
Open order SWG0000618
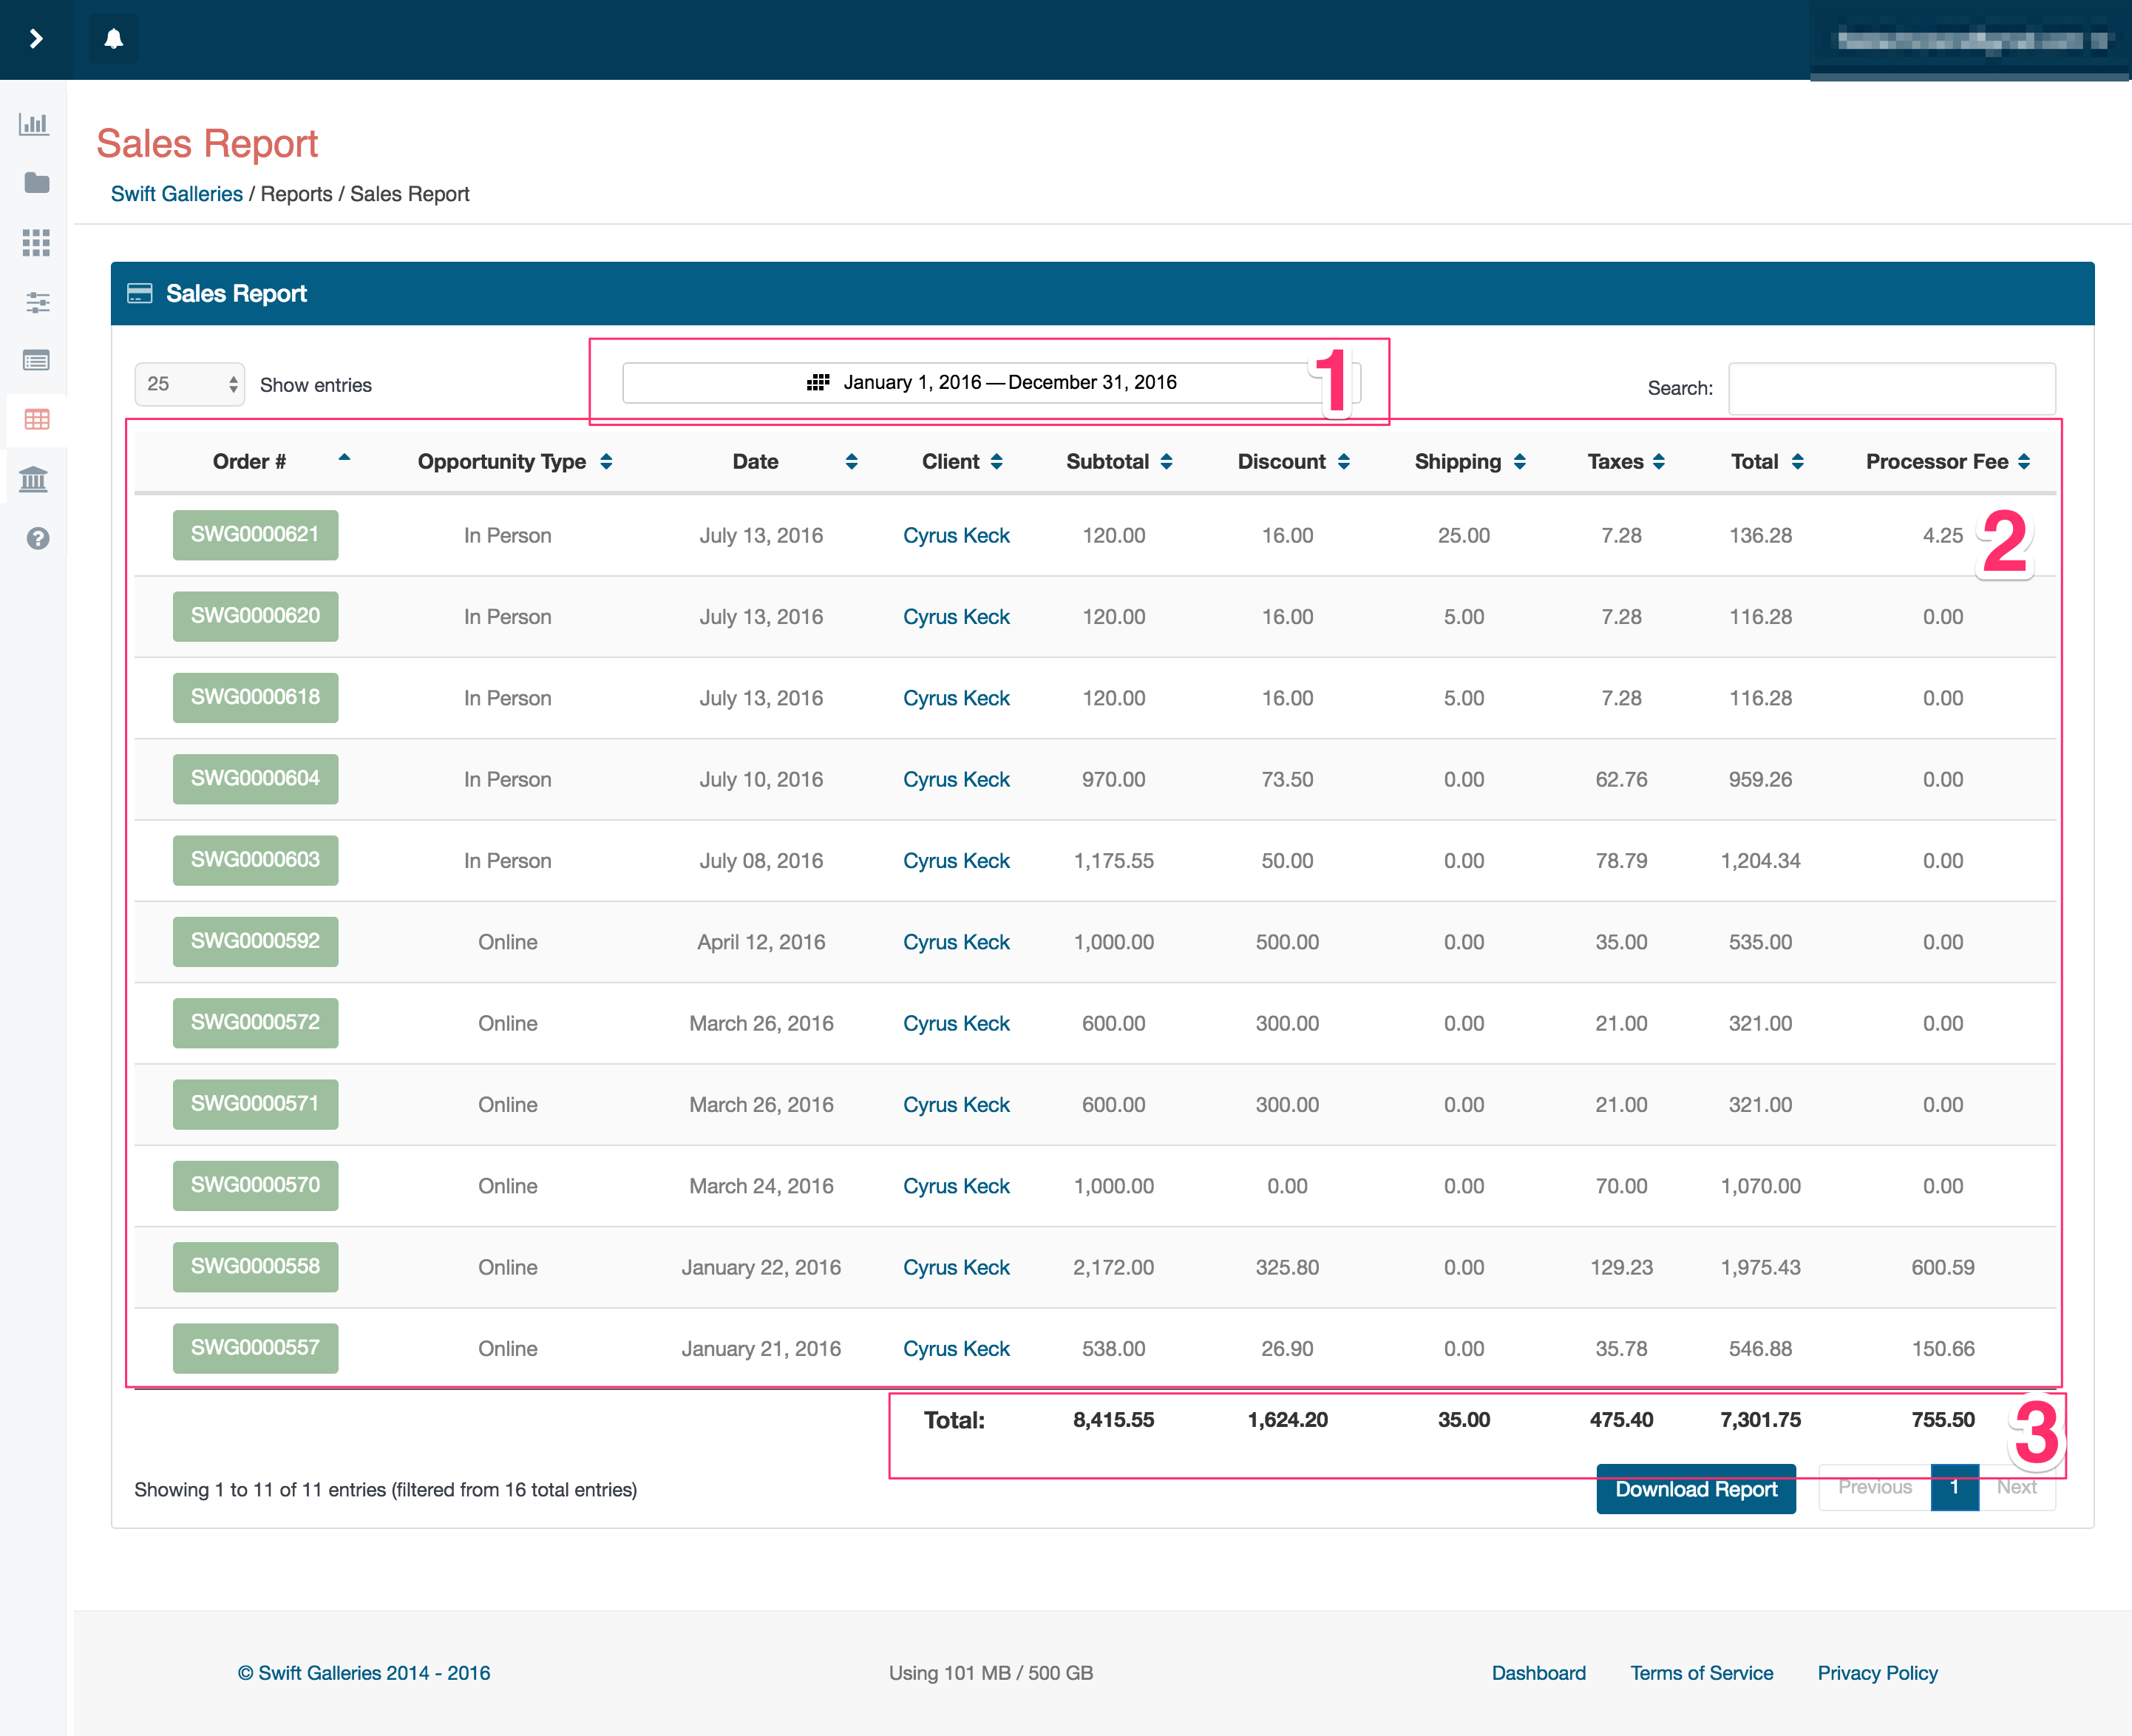(x=256, y=697)
